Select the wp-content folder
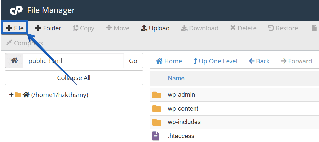The width and height of the screenshot is (319, 142). (x=183, y=109)
